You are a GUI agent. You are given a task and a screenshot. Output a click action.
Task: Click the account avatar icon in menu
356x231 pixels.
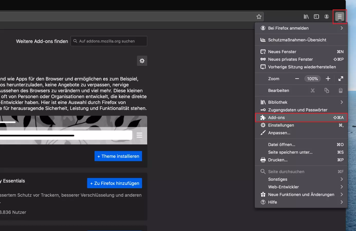coord(263,28)
